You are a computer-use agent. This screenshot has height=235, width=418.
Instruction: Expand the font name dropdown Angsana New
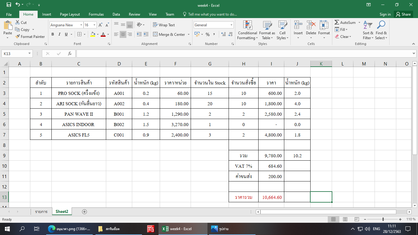pos(81,25)
